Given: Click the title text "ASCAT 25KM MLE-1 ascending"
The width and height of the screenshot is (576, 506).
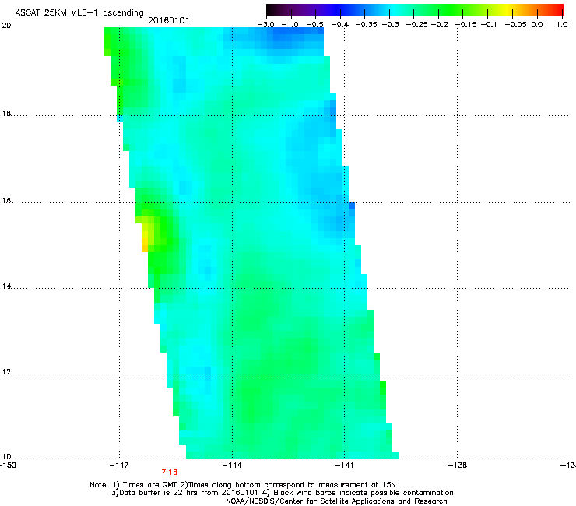Looking at the screenshot, I should coord(79,13).
